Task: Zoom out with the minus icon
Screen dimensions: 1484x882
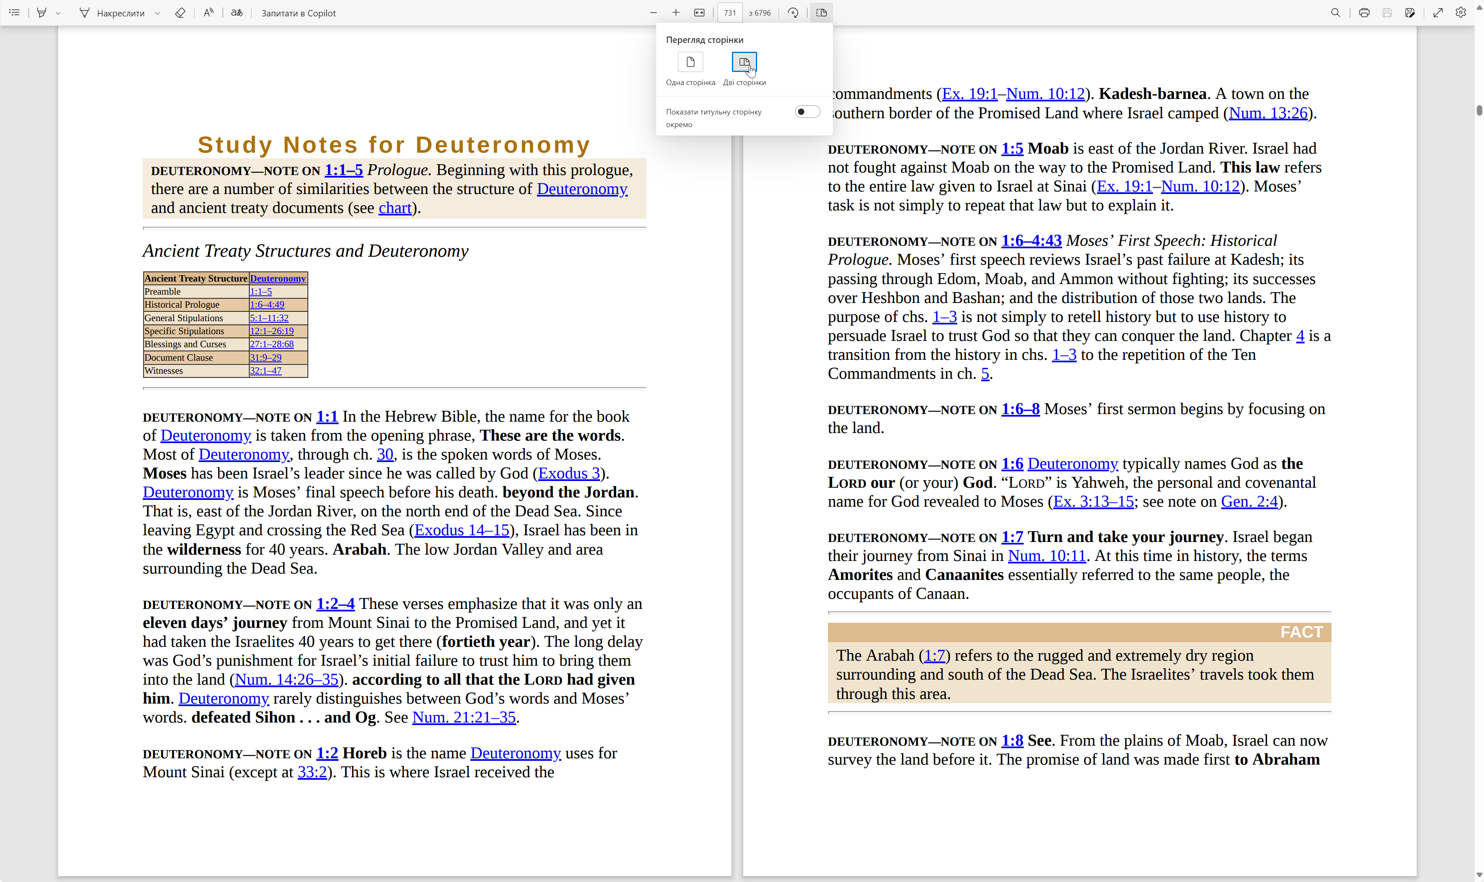Action: [x=653, y=13]
